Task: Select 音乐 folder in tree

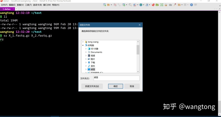Action: tap(93, 66)
